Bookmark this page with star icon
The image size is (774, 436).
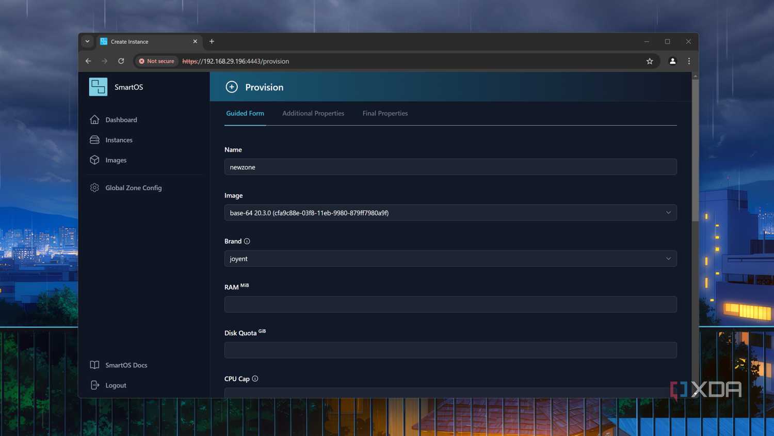pos(650,61)
